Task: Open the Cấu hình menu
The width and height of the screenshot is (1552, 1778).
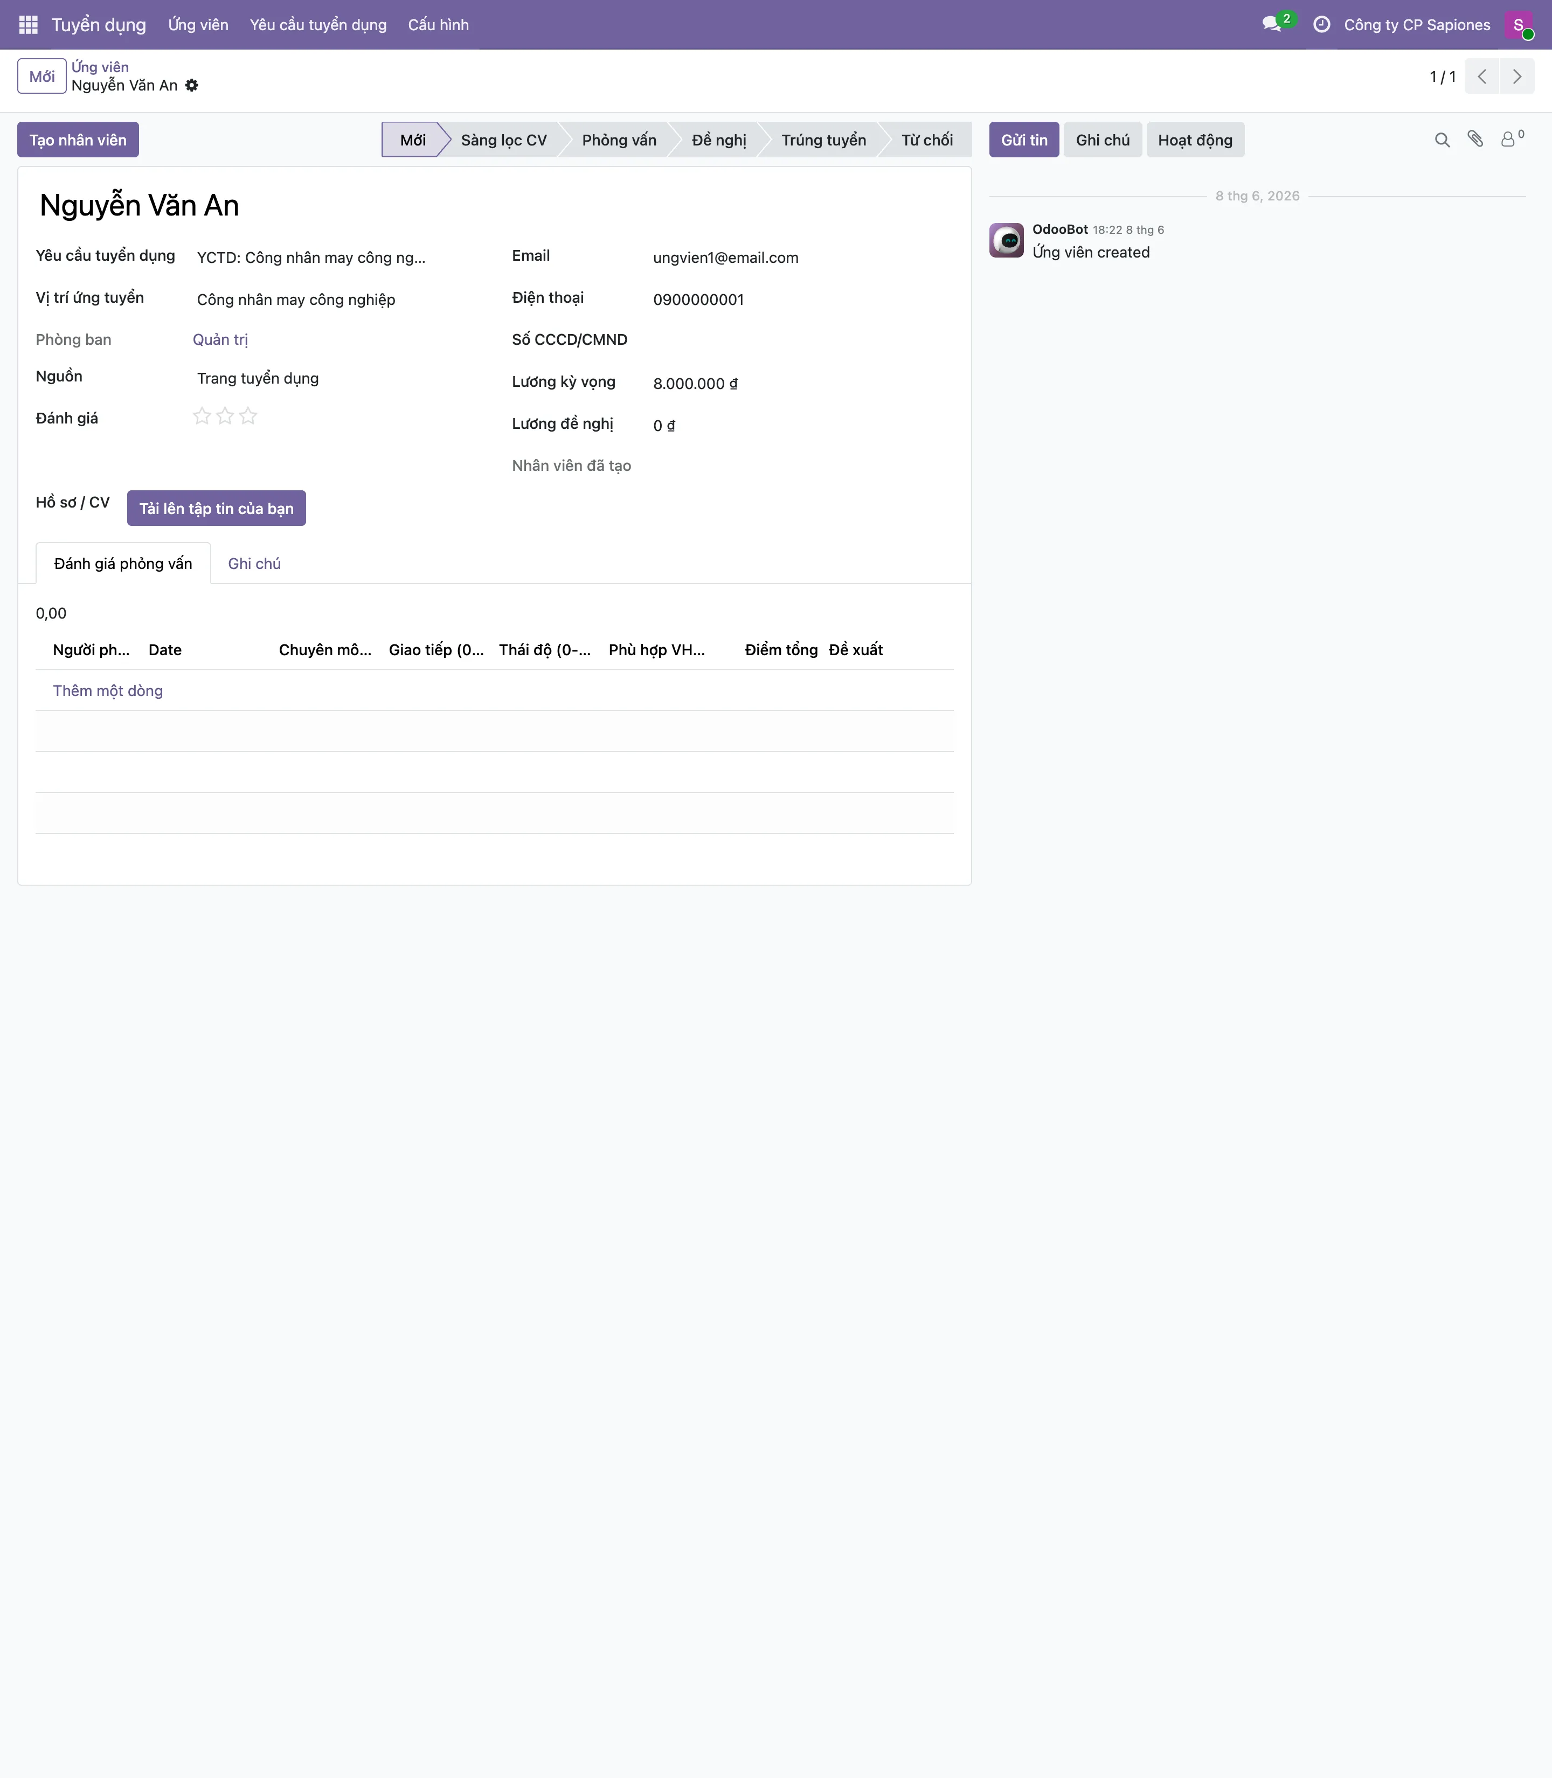Action: pos(438,25)
